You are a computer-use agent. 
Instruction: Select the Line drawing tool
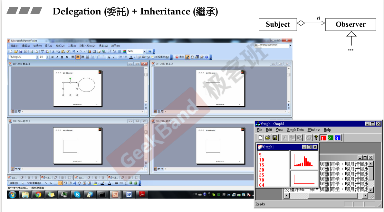click(46, 183)
